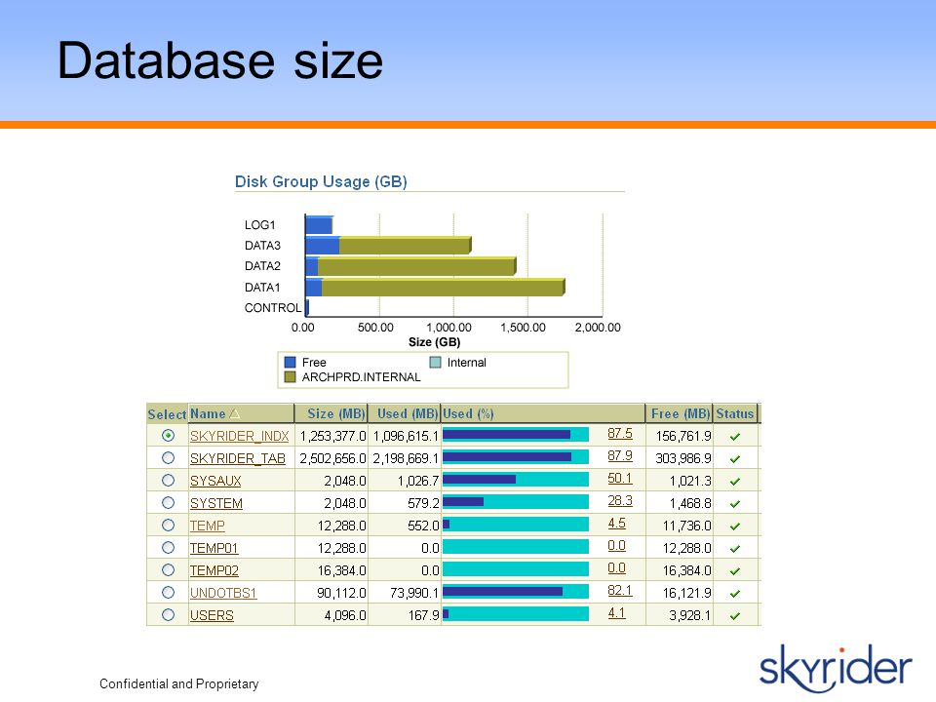
Task: Click the USERS status checkmark
Action: click(735, 615)
